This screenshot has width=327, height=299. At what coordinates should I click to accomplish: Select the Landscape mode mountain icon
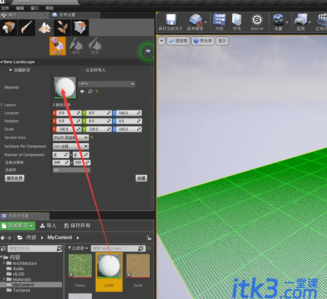click(44, 27)
